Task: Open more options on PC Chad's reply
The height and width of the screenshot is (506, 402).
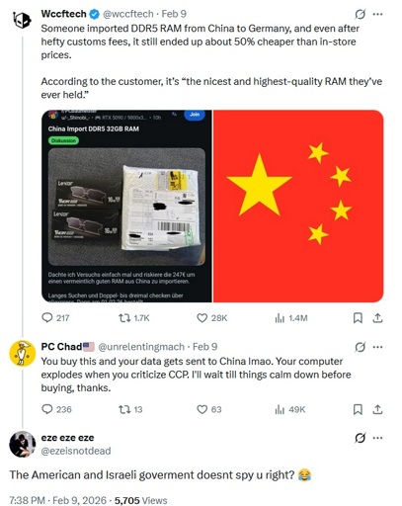Action: tap(377, 347)
